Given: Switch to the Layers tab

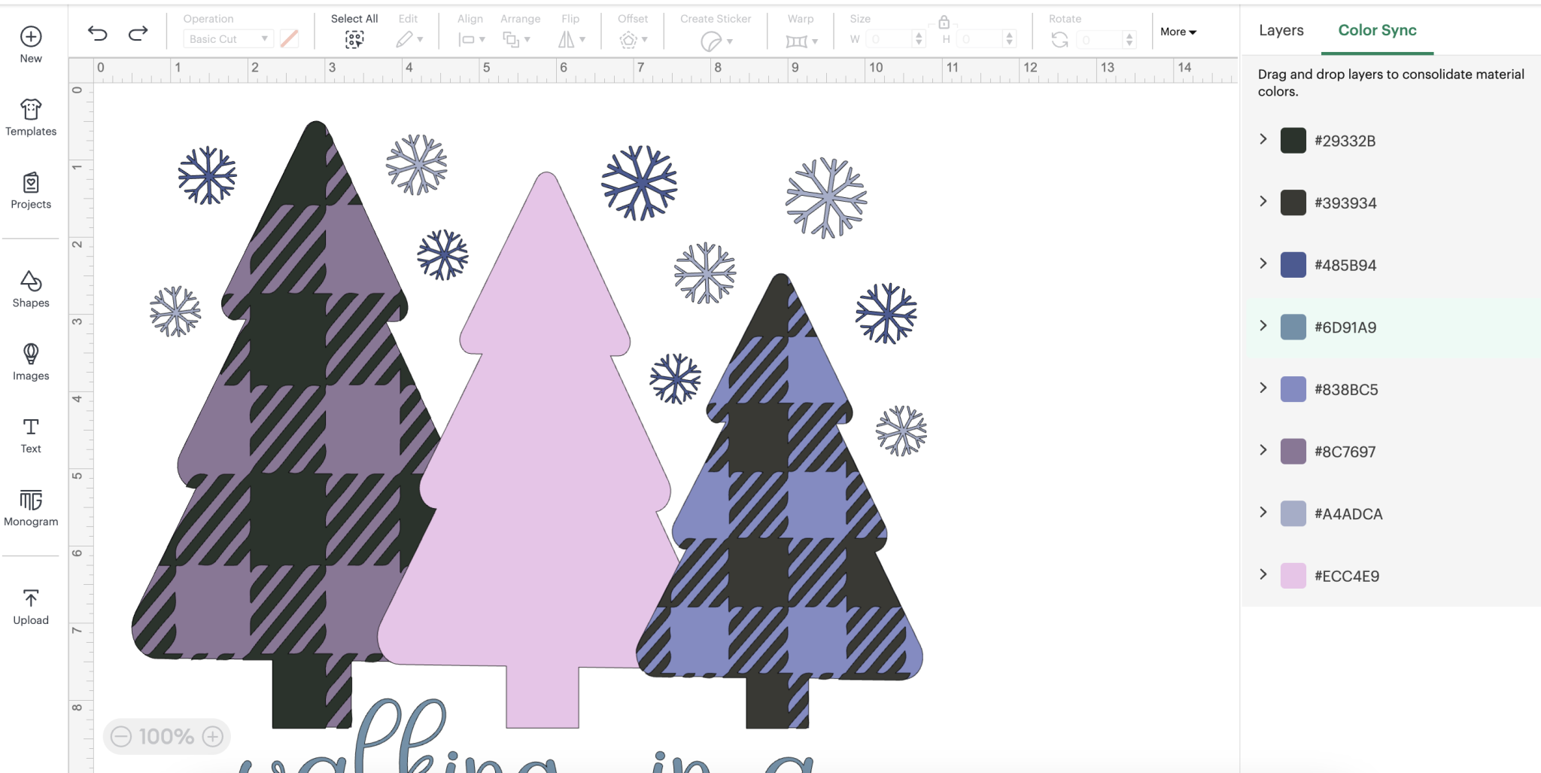Looking at the screenshot, I should pyautogui.click(x=1281, y=30).
